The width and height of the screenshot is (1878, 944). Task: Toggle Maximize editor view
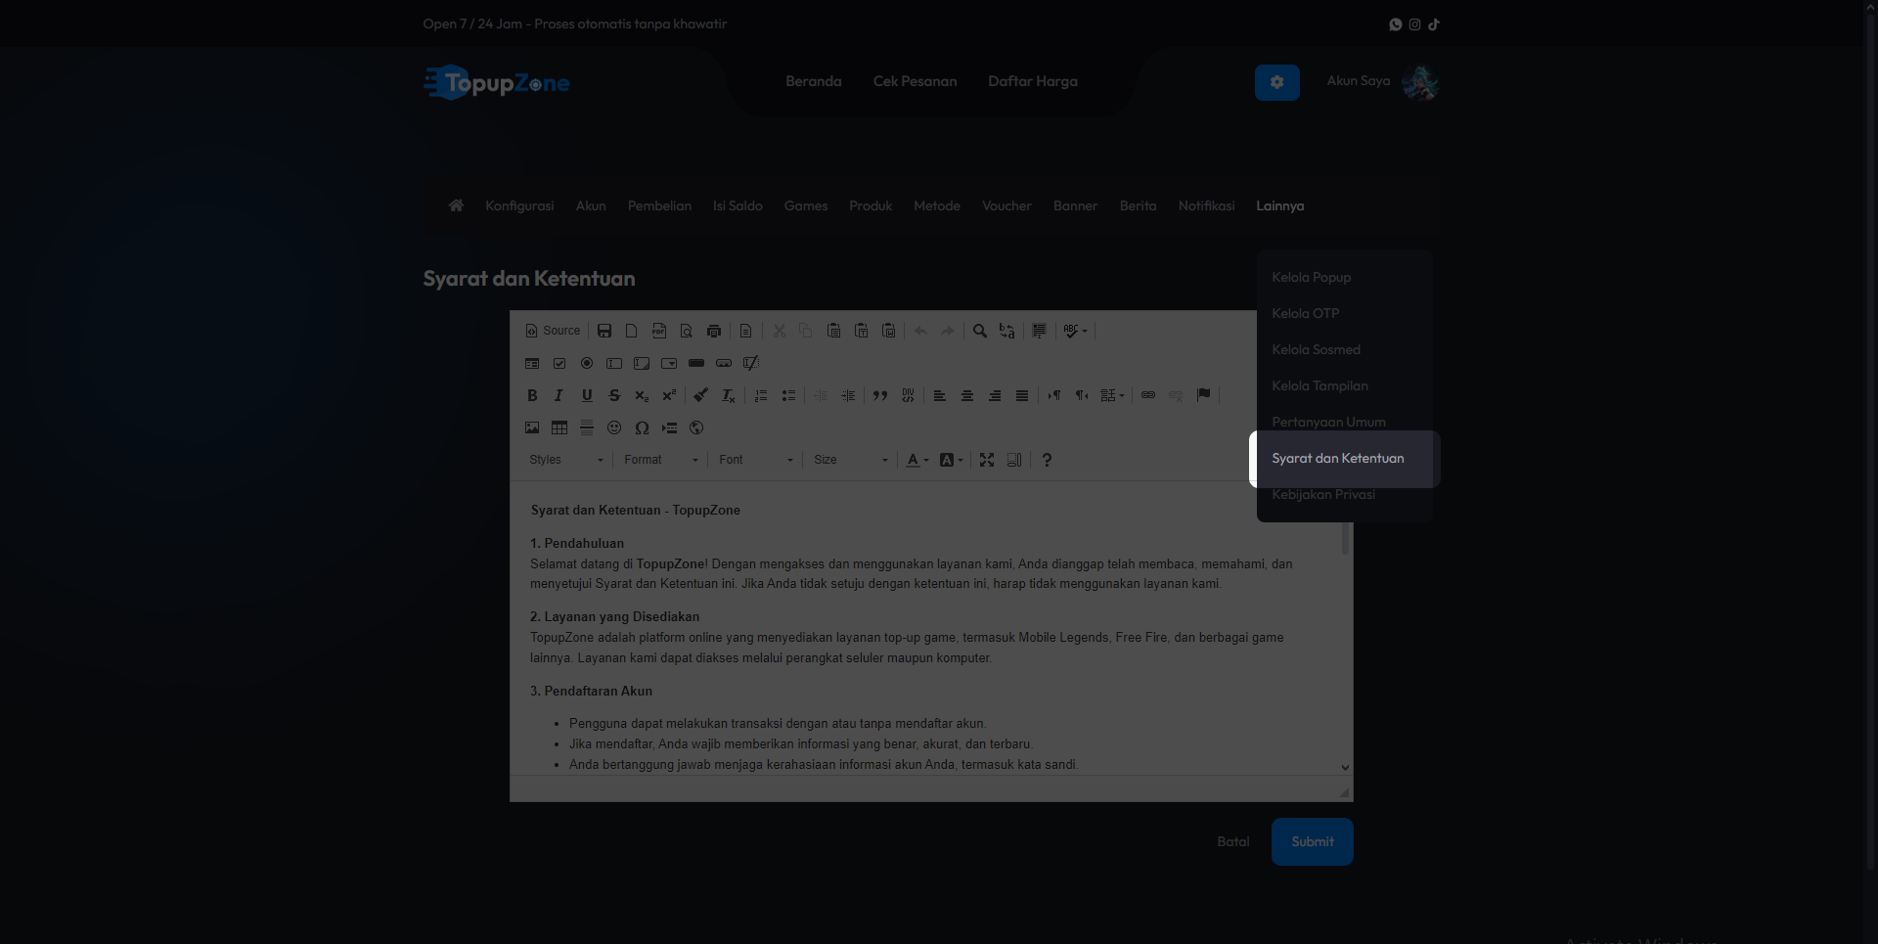tap(987, 460)
